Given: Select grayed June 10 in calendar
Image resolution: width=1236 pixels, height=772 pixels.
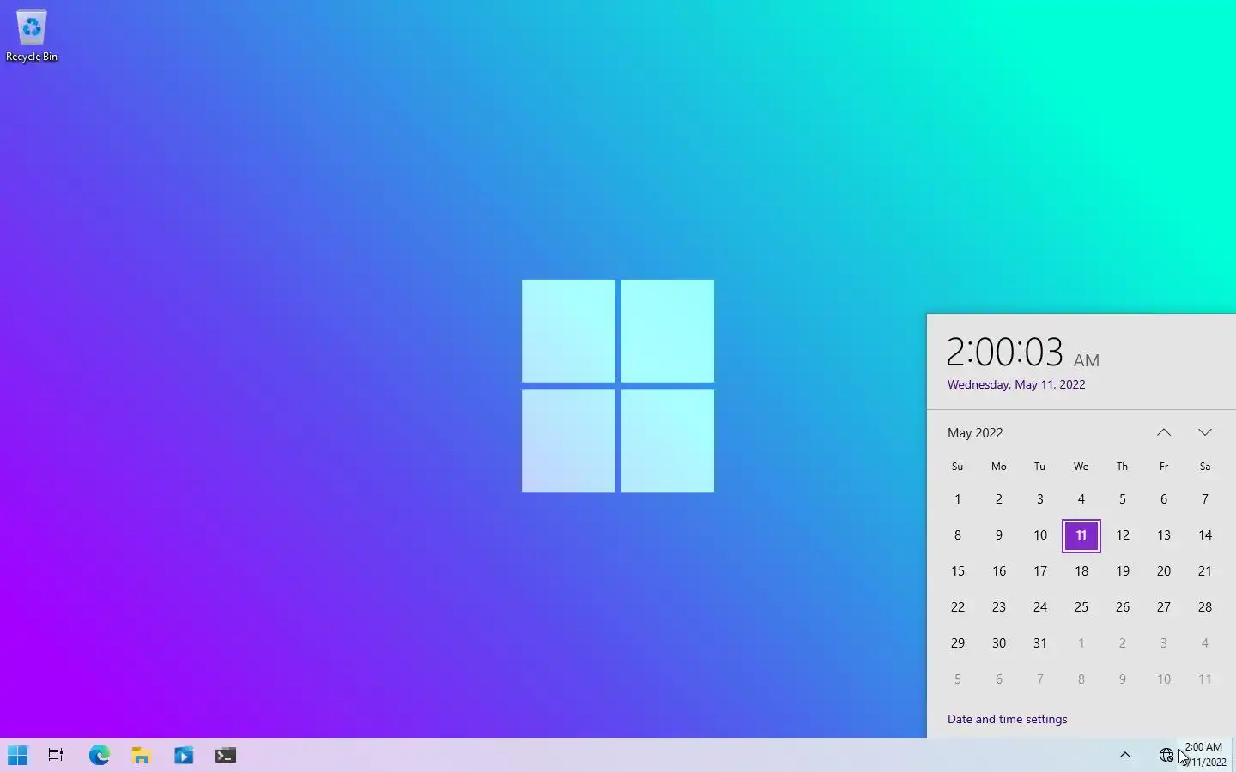Looking at the screenshot, I should 1164,679.
